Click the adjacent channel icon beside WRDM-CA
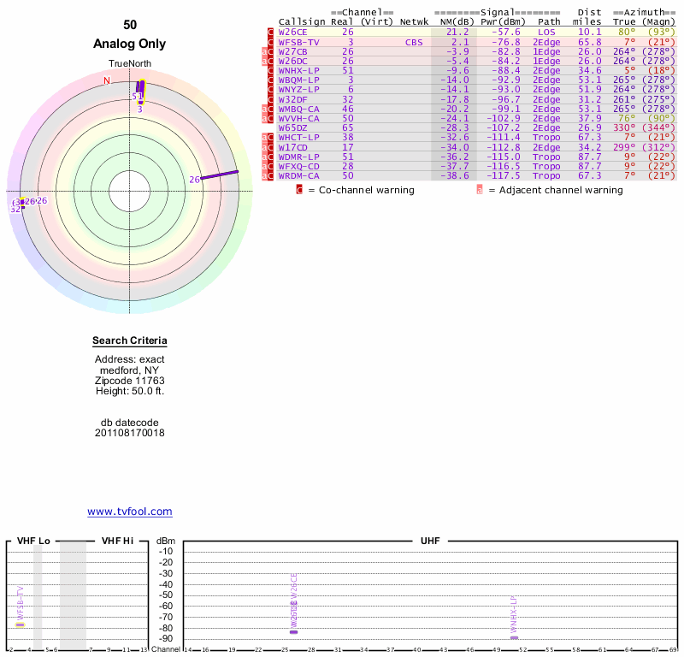The image size is (684, 657). tap(264, 175)
